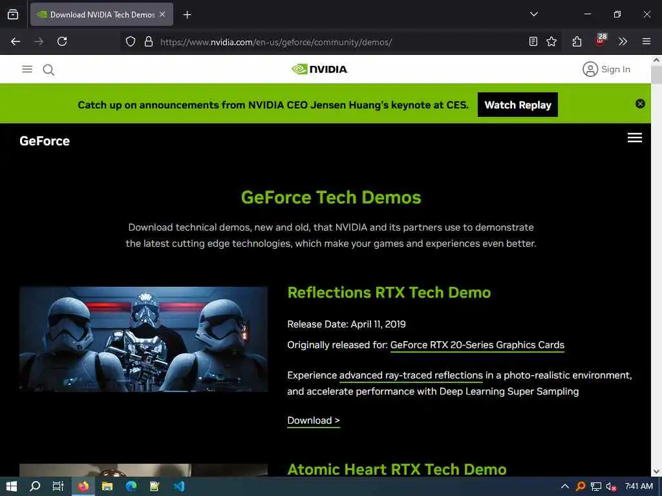Viewport: 662px width, 496px height.
Task: Click page scrollbar up arrow
Action: click(x=657, y=60)
